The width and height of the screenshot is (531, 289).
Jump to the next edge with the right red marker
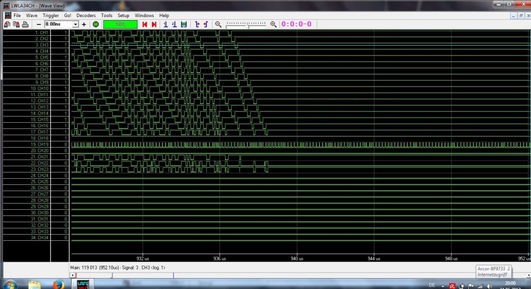click(154, 24)
